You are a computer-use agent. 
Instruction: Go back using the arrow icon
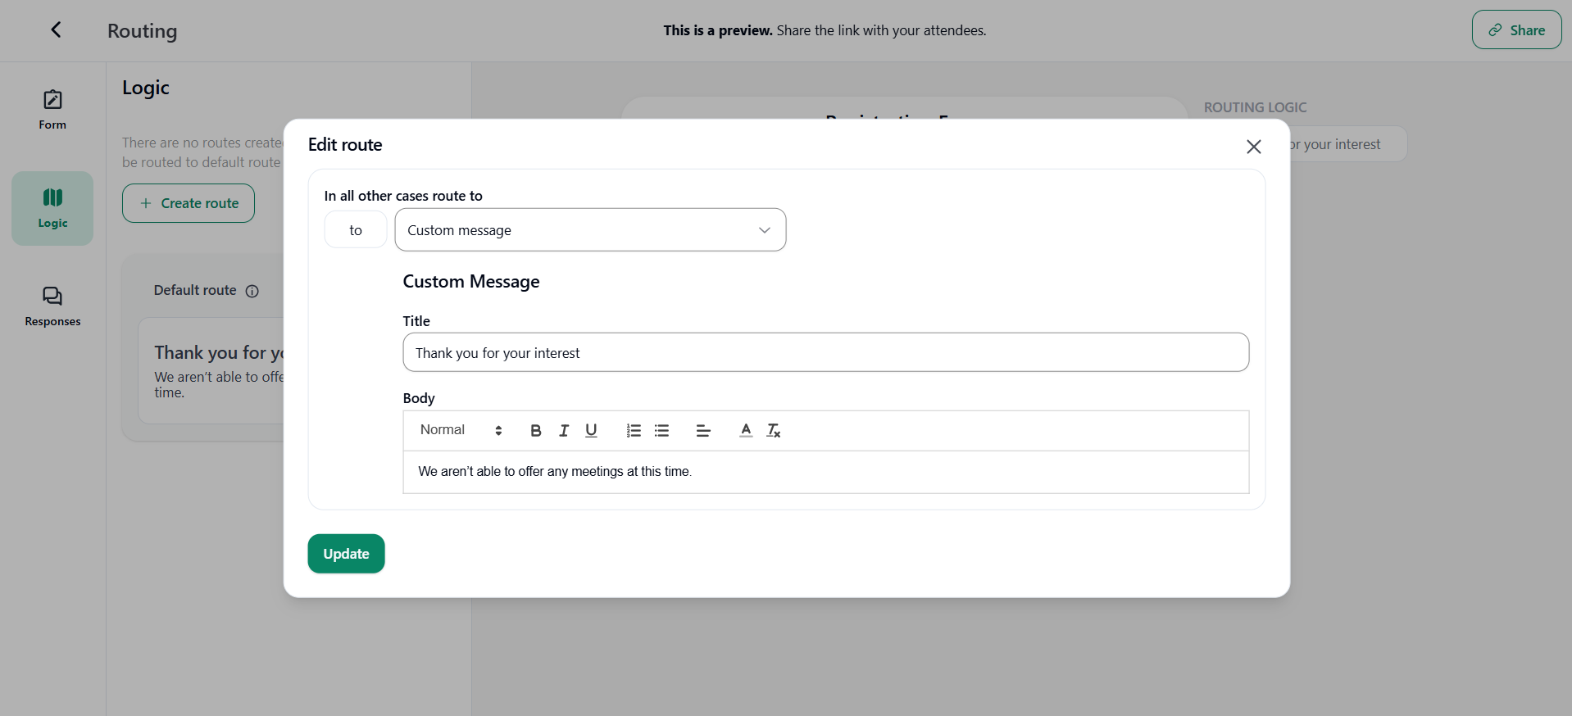point(56,30)
